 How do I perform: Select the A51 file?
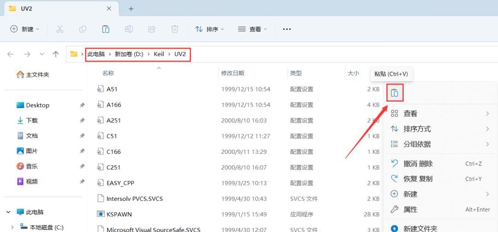click(x=112, y=89)
